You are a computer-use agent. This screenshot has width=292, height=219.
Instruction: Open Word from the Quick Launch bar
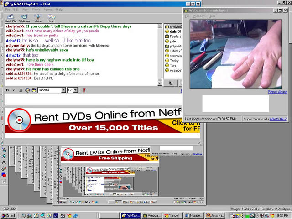click(56, 216)
